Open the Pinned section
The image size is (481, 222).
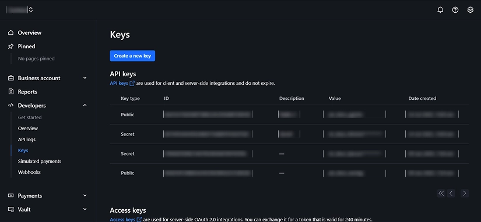[x=26, y=46]
